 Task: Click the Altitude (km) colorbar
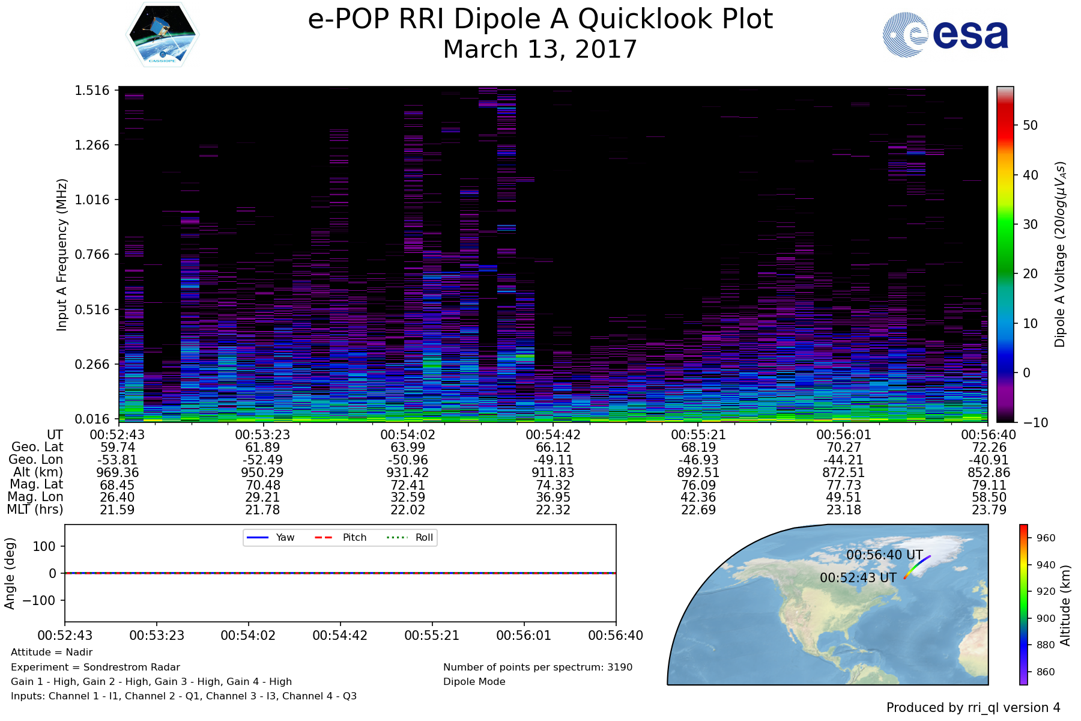click(1023, 604)
